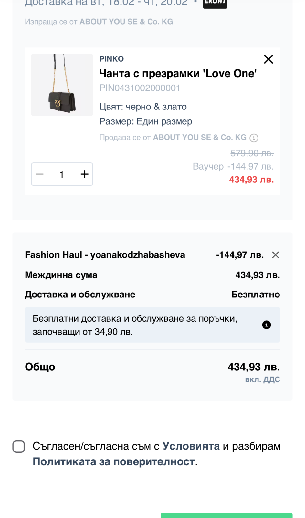Screen dimensions: 305x518
Task: Tap the Fashion Haul voucher name
Action: (x=105, y=255)
